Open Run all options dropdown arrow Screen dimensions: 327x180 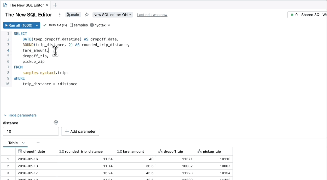tap(37, 25)
